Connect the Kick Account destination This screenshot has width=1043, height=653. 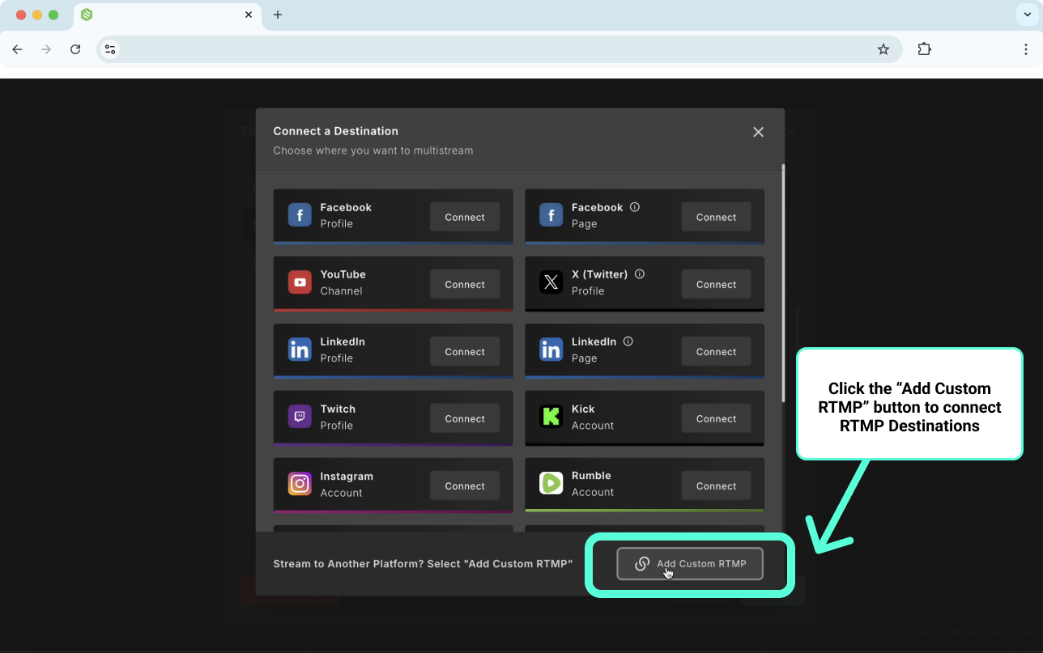[716, 418]
